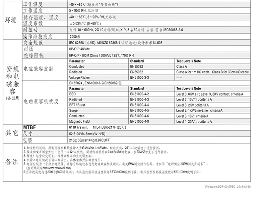Select the 其它 section heading
The width and height of the screenshot is (262, 201).
tap(11, 133)
